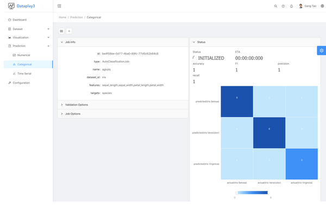Open the blue settings gear drawer
This screenshot has width=326, height=206.
click(322, 51)
